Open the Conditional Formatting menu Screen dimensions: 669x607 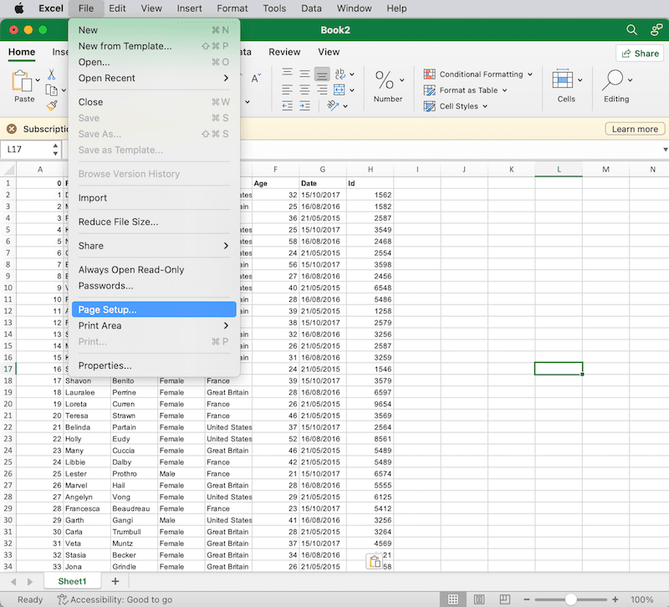click(x=477, y=74)
